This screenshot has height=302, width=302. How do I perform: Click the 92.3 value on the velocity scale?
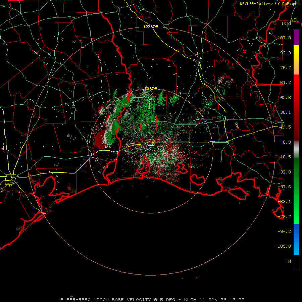(x=286, y=53)
